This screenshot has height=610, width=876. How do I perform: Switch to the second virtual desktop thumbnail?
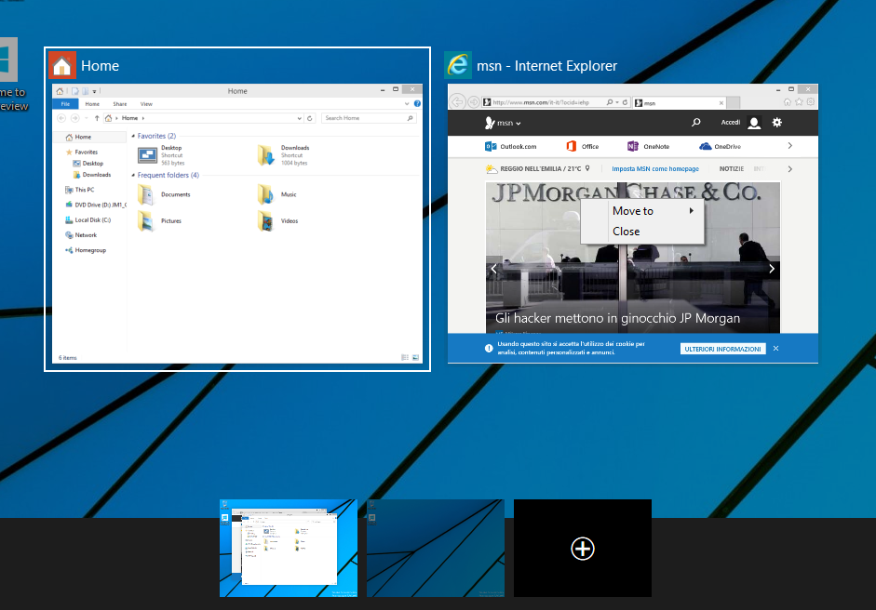[x=435, y=548]
